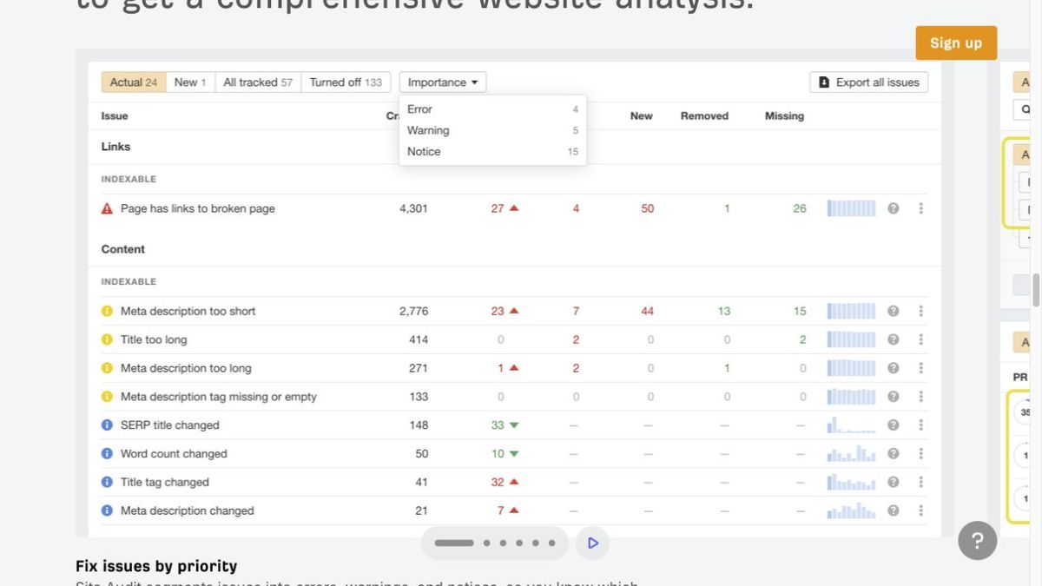Screen dimensions: 1042x586
Task: Open kebab menu for Meta description changed
Action: (920, 510)
